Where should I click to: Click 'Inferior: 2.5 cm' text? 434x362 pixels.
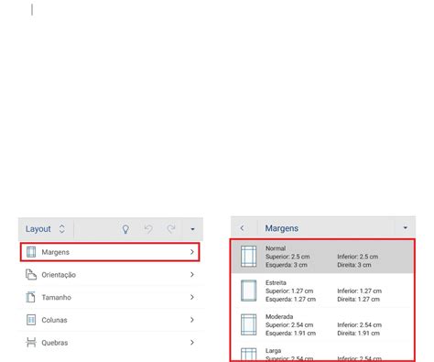click(358, 257)
